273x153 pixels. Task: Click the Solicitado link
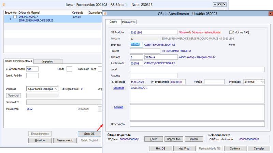(x=119, y=88)
